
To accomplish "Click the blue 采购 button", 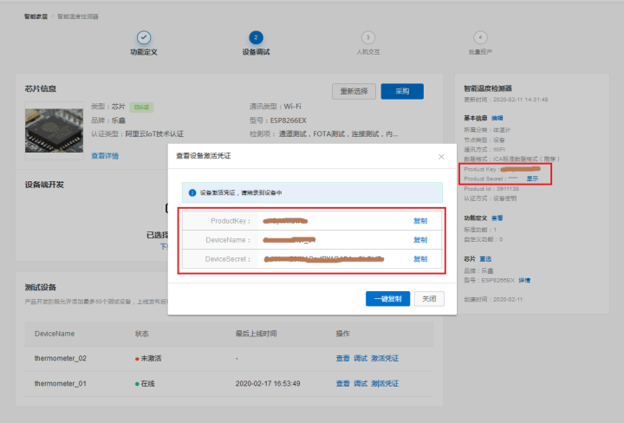I will [x=402, y=92].
